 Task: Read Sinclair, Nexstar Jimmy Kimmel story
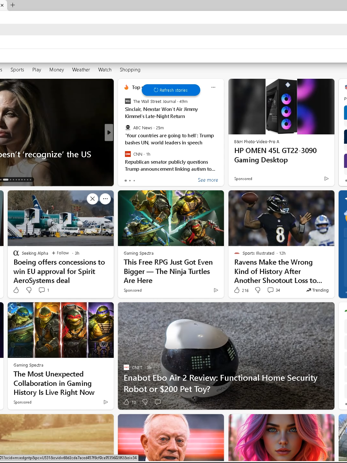click(161, 113)
